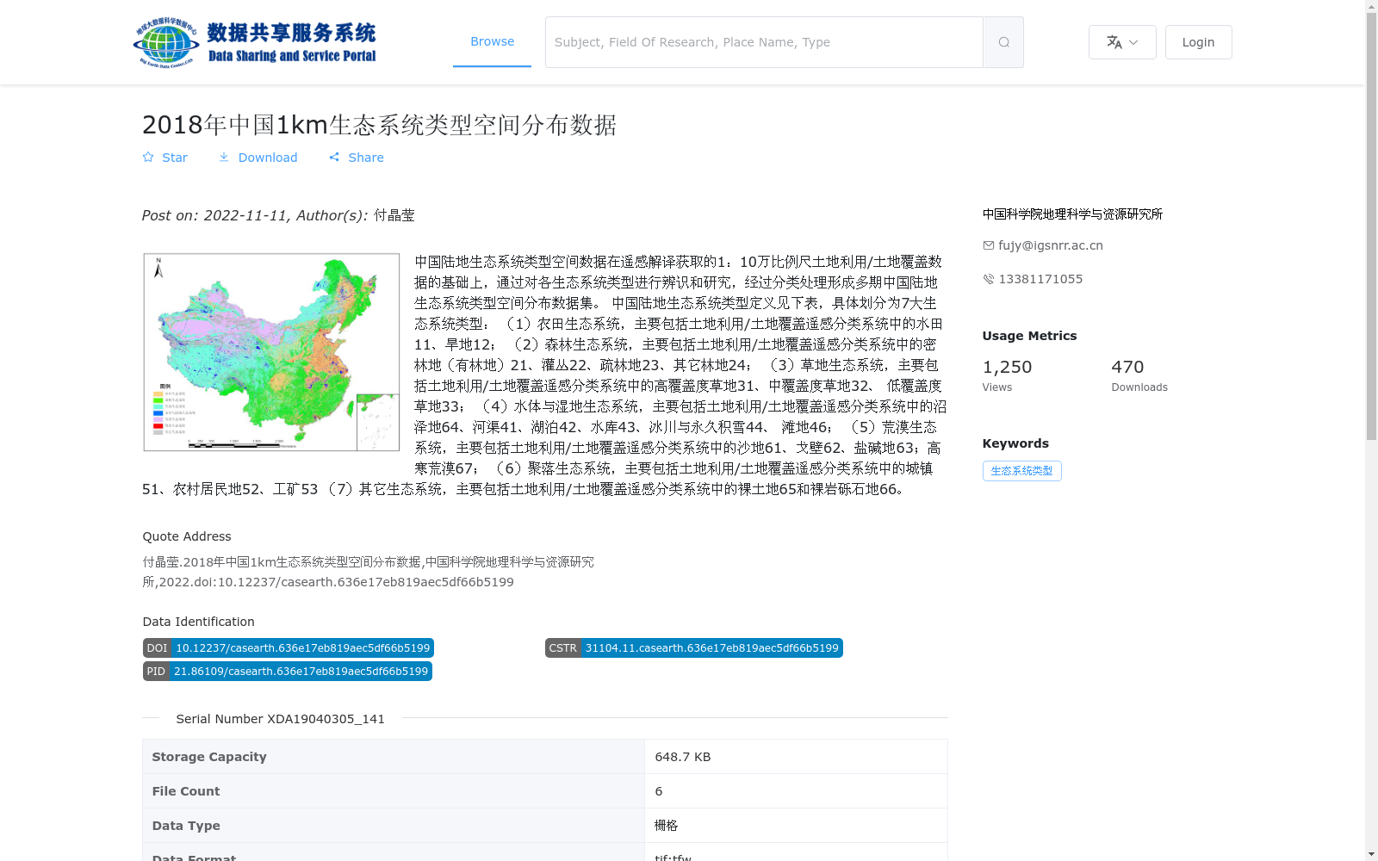This screenshot has height=861, width=1378.
Task: Click the dataset title heading
Action: 379,125
